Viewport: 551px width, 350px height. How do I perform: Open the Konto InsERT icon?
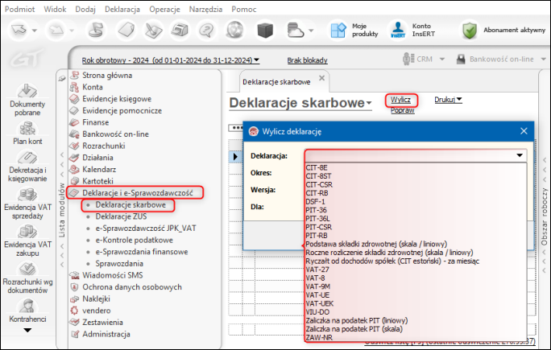point(398,31)
